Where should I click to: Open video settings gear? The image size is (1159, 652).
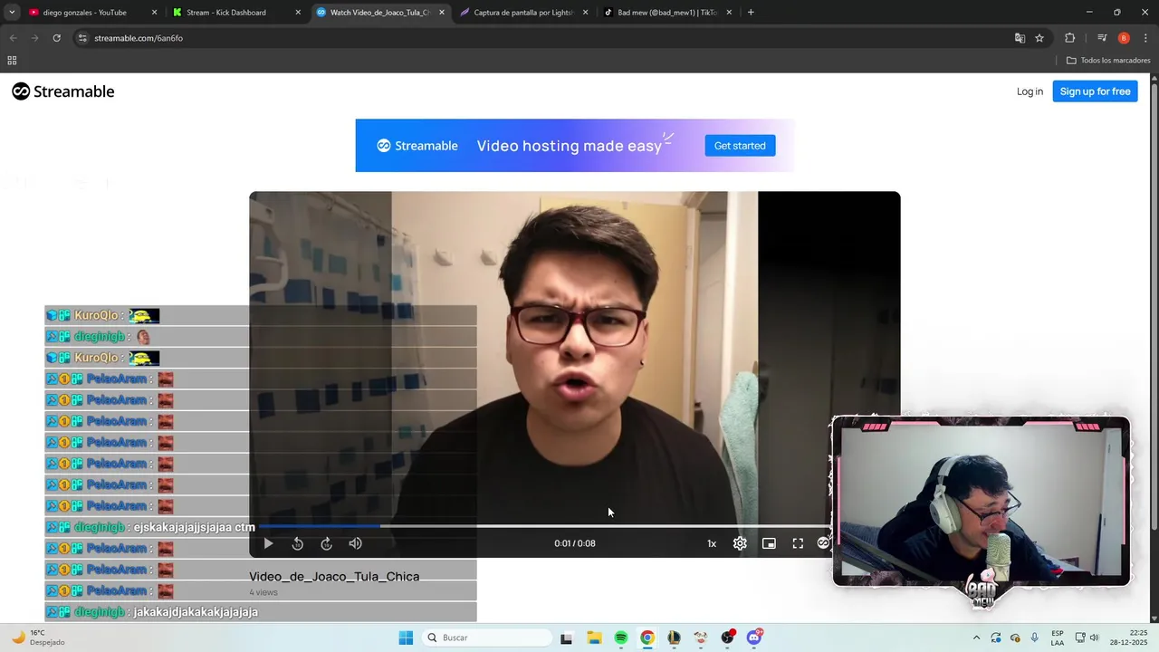[740, 543]
